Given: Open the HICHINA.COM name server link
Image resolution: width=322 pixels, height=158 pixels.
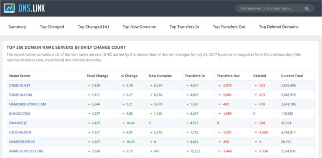Looking at the screenshot, I should coord(20,132).
